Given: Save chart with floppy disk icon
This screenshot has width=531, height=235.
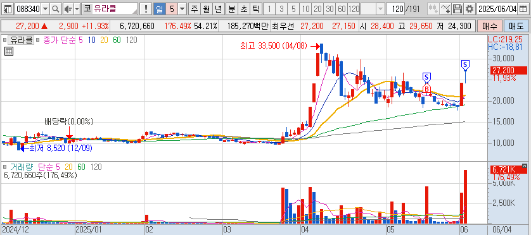Looking at the screenshot, I should [x=457, y=9].
